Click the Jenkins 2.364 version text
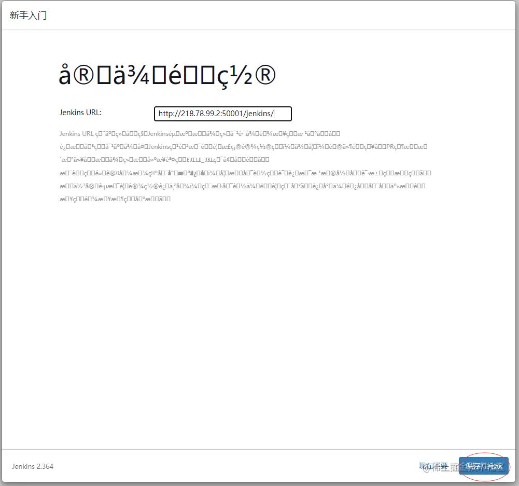 [33, 466]
